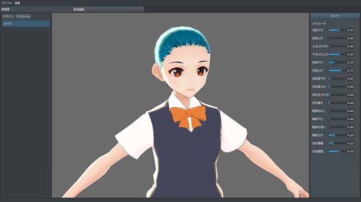This screenshot has height=202, width=361.
Task: Switch to the 髪型編集 tab
Action: pos(108,9)
